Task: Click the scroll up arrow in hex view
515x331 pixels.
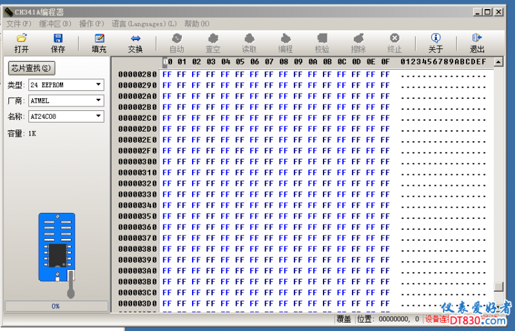Action: [498, 62]
